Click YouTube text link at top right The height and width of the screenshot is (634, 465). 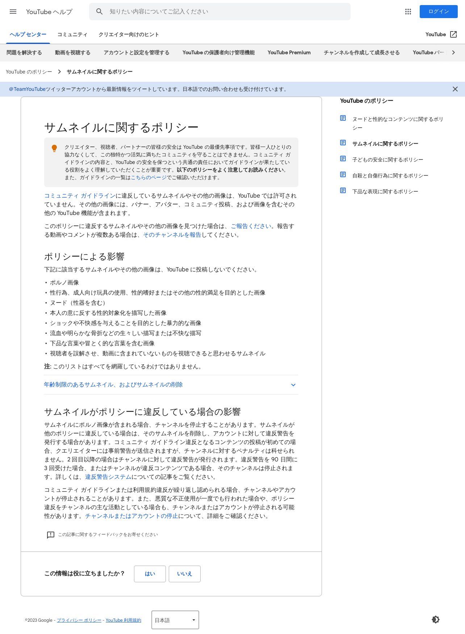tap(436, 34)
